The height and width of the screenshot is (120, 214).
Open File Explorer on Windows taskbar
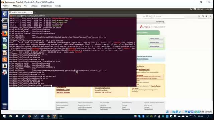(11, 116)
